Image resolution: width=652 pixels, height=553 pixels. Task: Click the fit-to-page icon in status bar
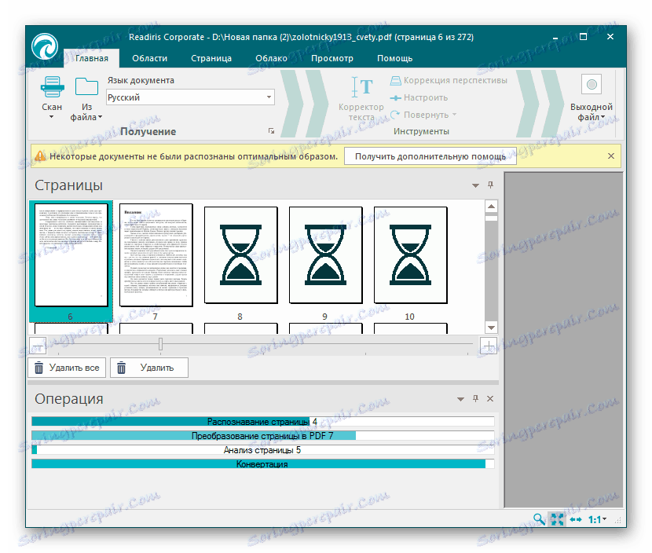pos(557,519)
